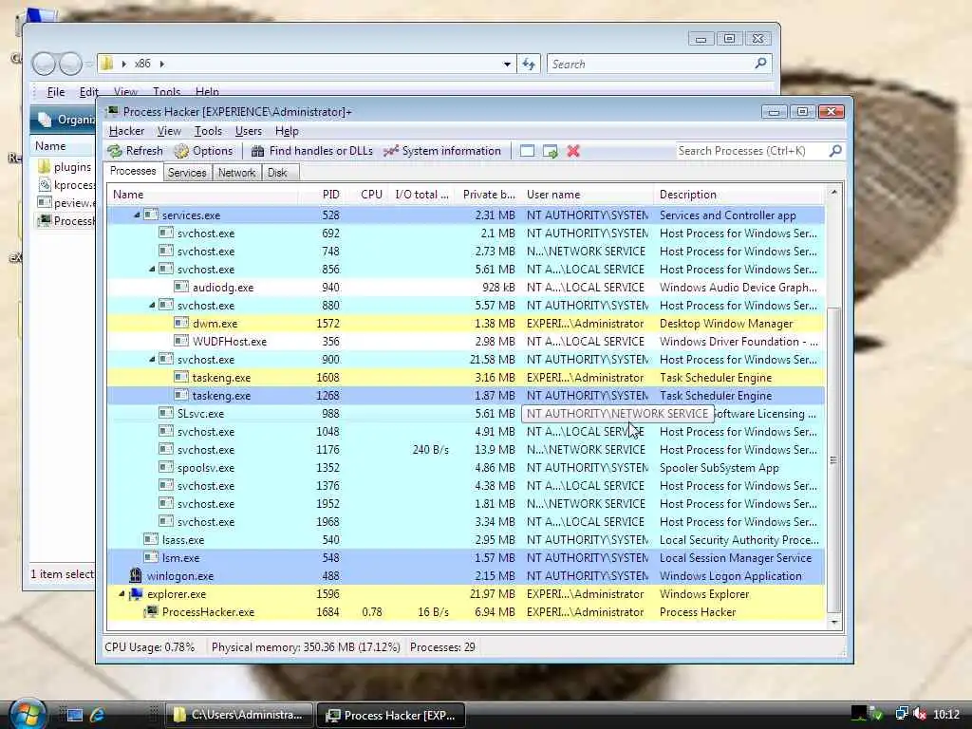
Task: Click the process list scroll up arrow
Action: click(x=834, y=193)
